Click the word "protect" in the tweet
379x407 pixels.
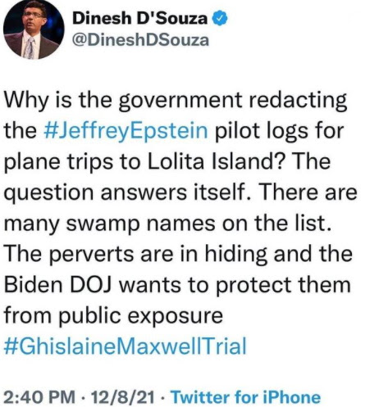pos(253,286)
